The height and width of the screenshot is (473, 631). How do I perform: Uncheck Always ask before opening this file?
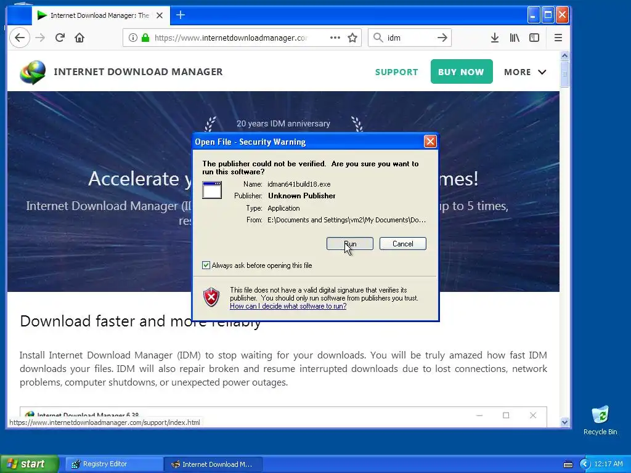(206, 265)
